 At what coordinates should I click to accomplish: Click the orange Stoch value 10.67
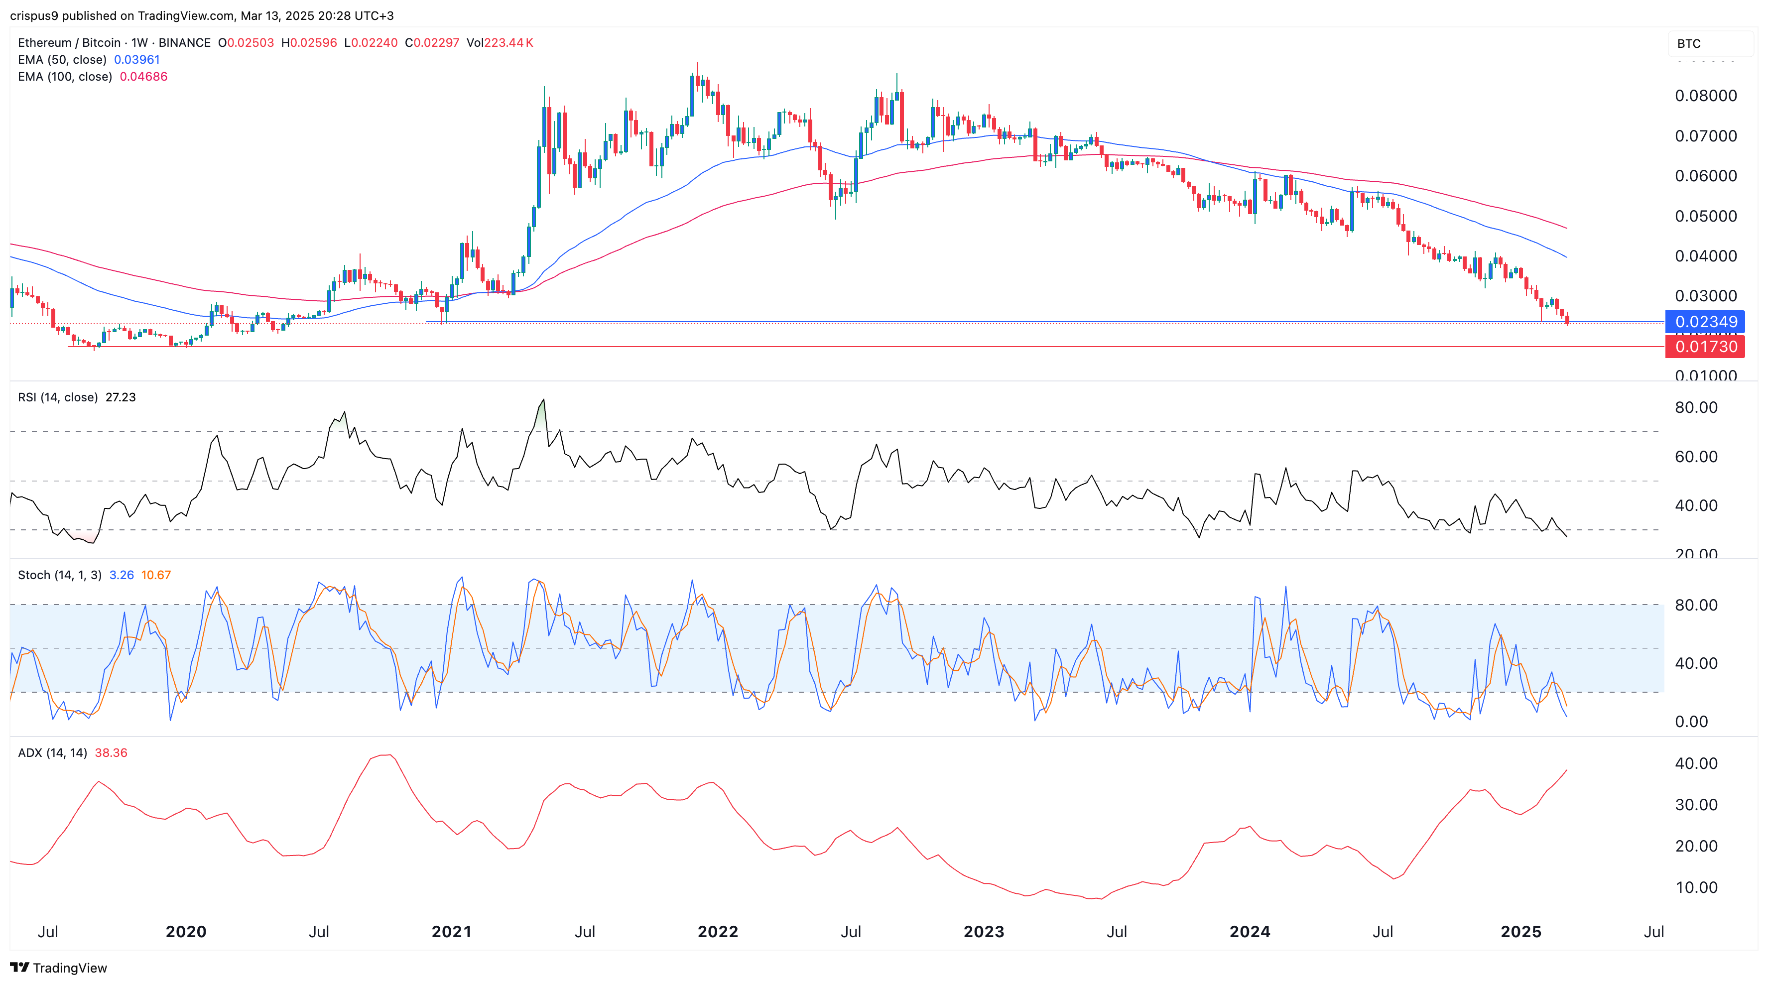click(x=156, y=575)
